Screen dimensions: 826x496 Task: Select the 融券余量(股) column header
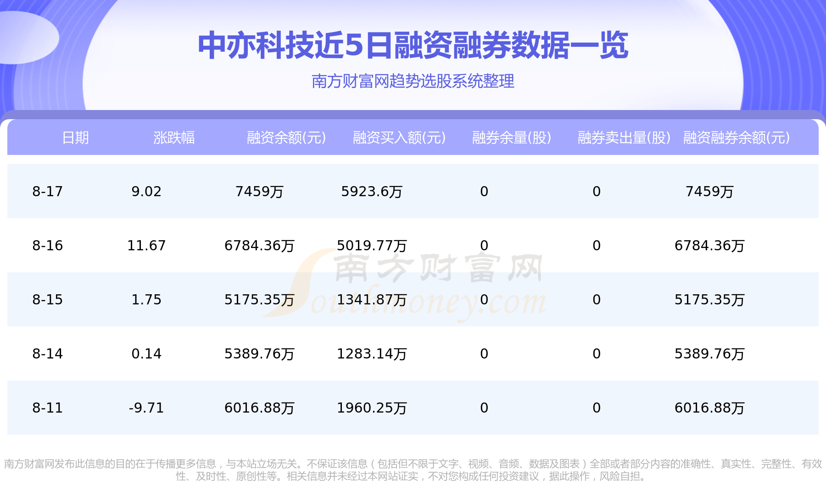point(512,138)
